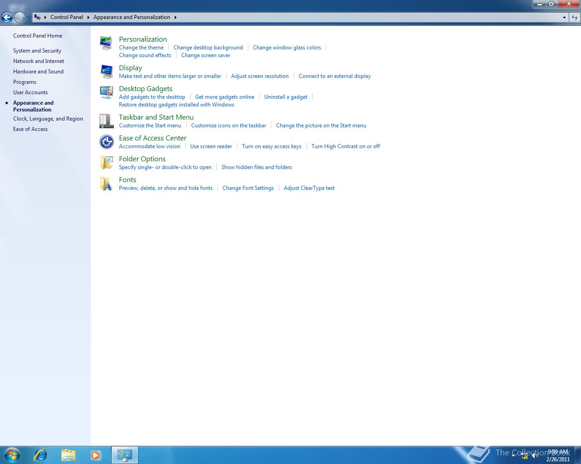The height and width of the screenshot is (464, 581).
Task: Open the Personalization heading link
Action: click(x=143, y=39)
